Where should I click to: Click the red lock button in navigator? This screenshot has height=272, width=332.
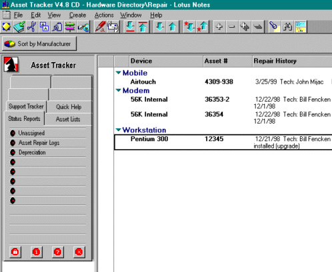(x=15, y=252)
